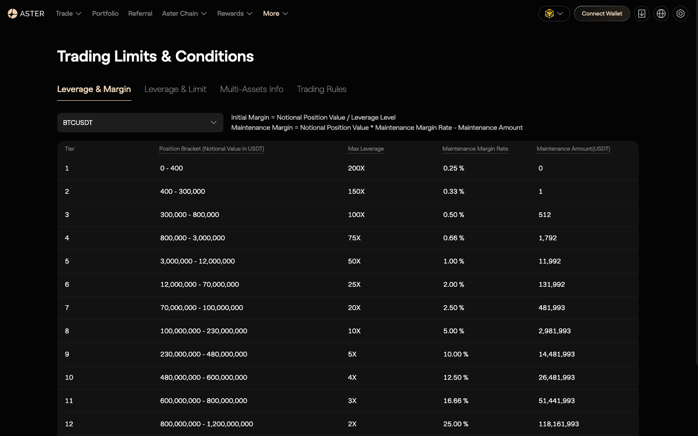Expand the Trade menu
This screenshot has height=436, width=698.
pyautogui.click(x=68, y=14)
